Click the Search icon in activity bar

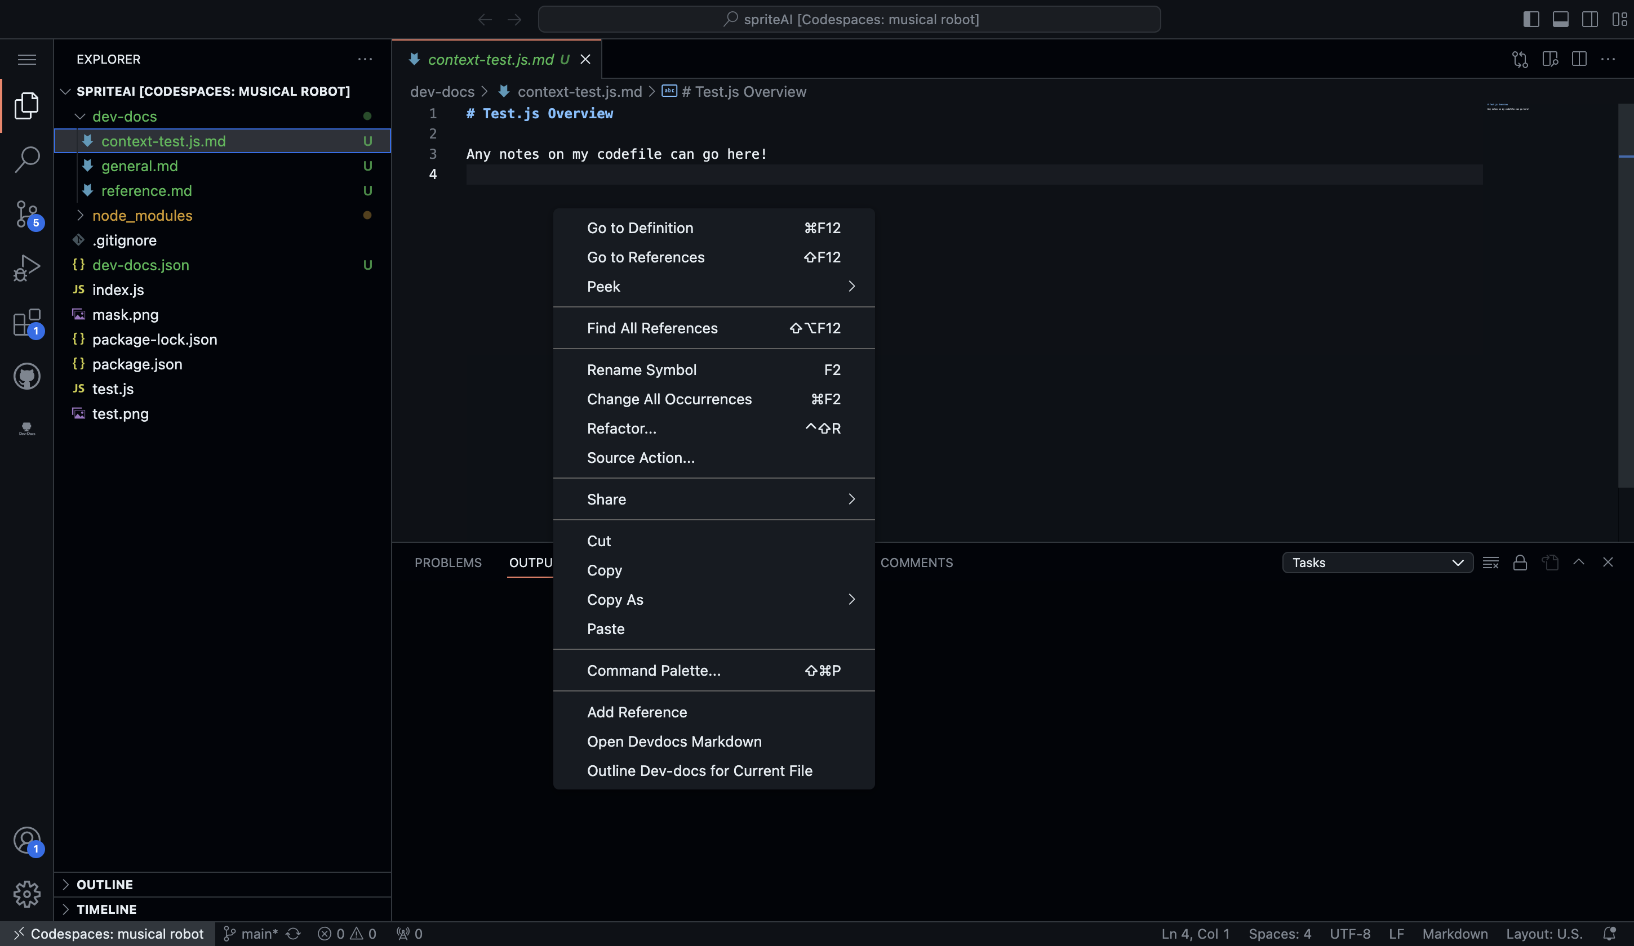point(26,159)
